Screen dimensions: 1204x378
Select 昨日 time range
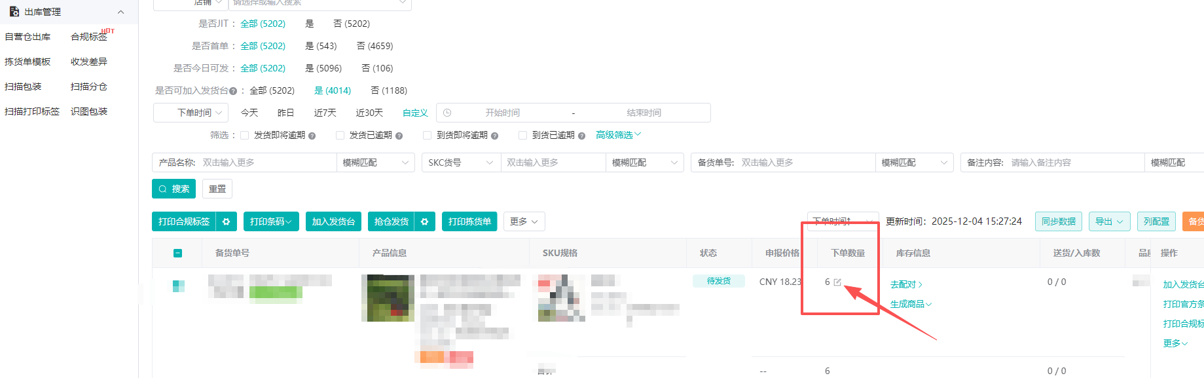coord(285,113)
